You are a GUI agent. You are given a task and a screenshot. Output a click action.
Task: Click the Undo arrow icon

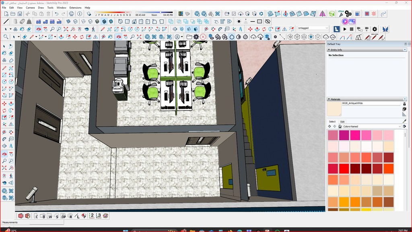pos(56,14)
